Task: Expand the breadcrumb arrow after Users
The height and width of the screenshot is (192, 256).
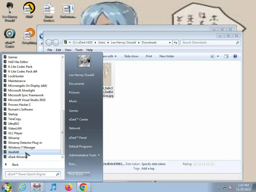Action: pyautogui.click(x=108, y=42)
